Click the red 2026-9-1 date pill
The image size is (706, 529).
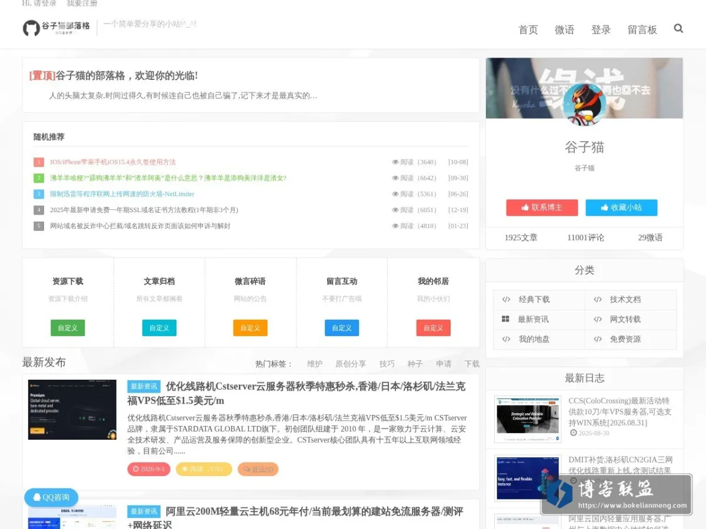[x=149, y=469]
